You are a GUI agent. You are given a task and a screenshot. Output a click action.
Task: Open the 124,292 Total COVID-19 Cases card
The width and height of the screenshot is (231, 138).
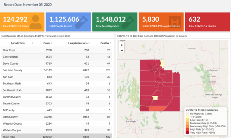[22, 22]
